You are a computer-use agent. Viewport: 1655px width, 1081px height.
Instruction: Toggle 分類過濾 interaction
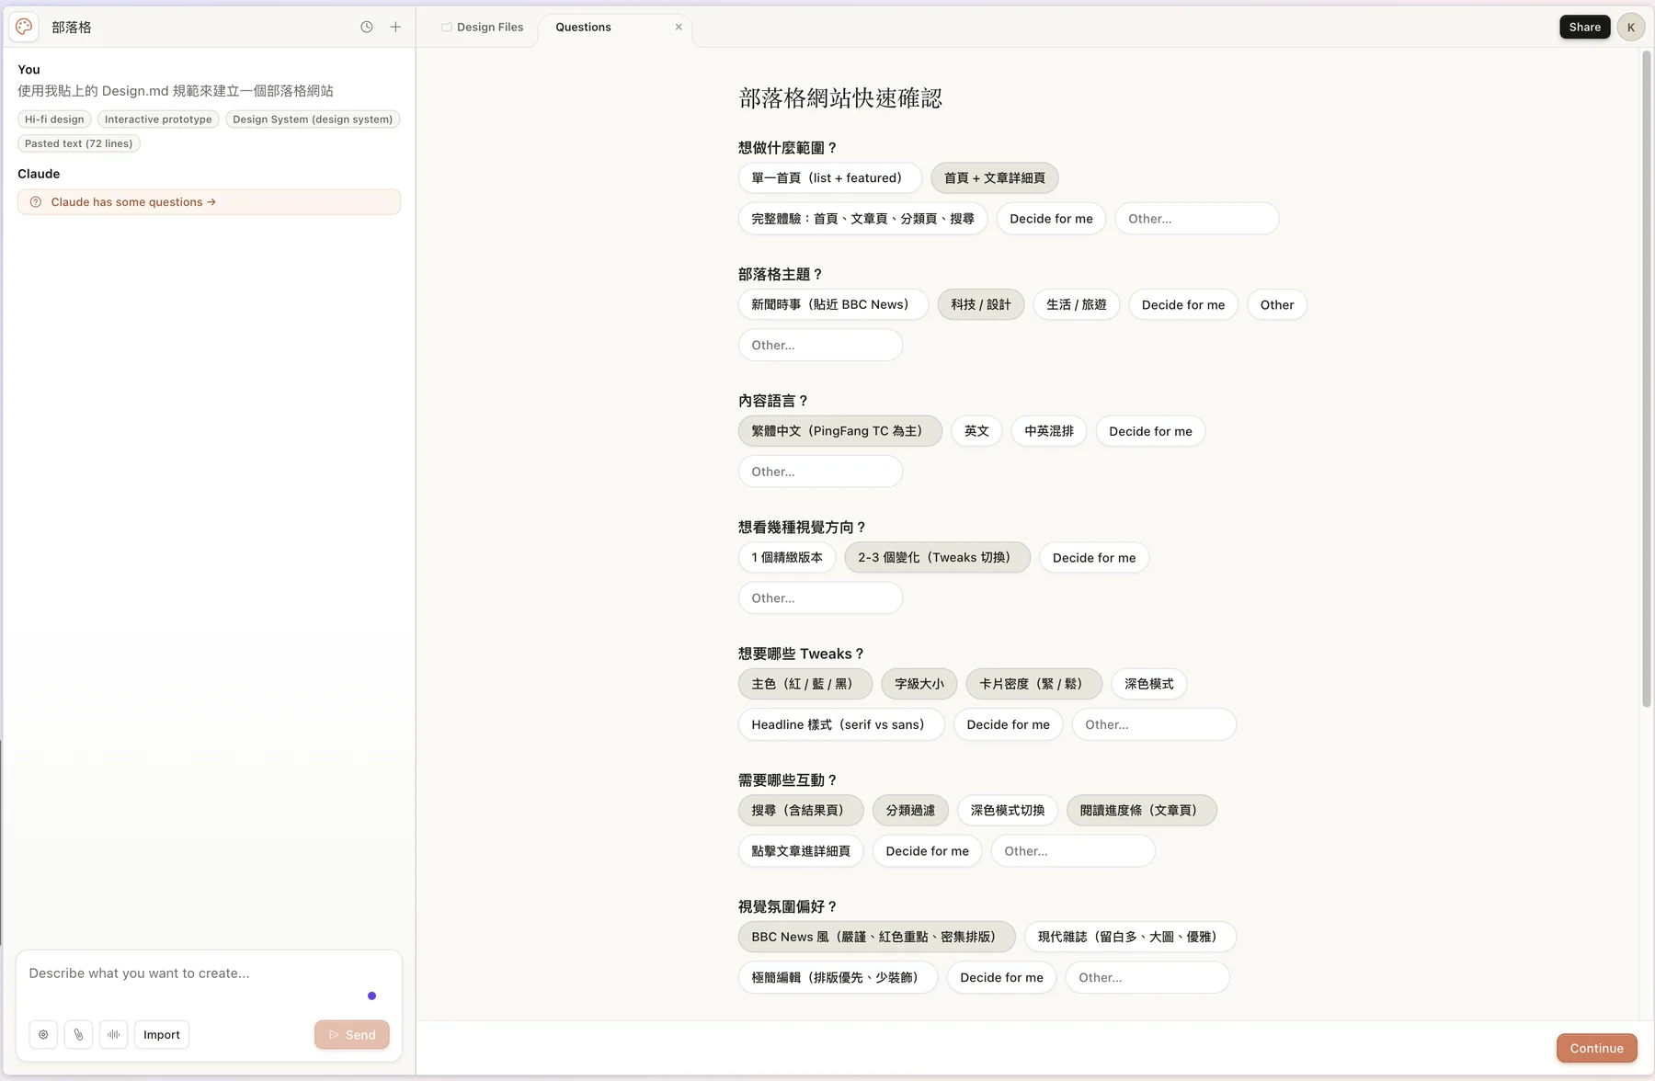pyautogui.click(x=910, y=811)
